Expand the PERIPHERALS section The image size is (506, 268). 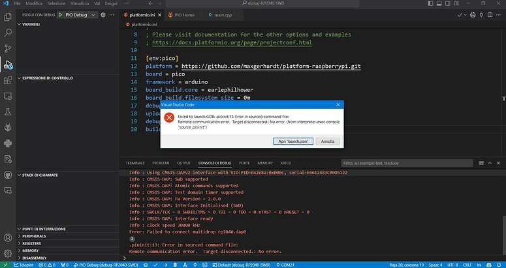coord(20,236)
